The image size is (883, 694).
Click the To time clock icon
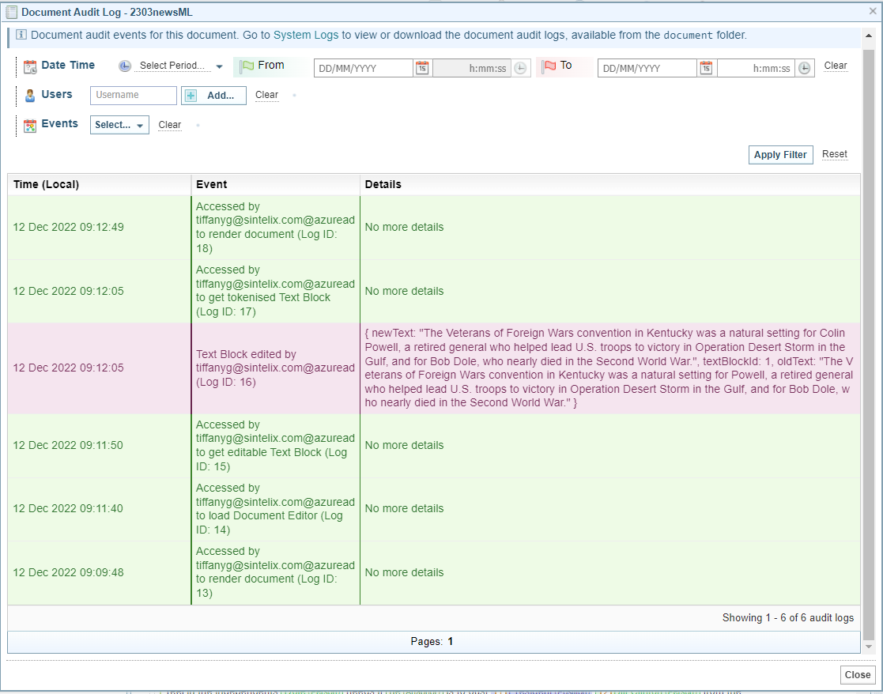click(x=804, y=69)
